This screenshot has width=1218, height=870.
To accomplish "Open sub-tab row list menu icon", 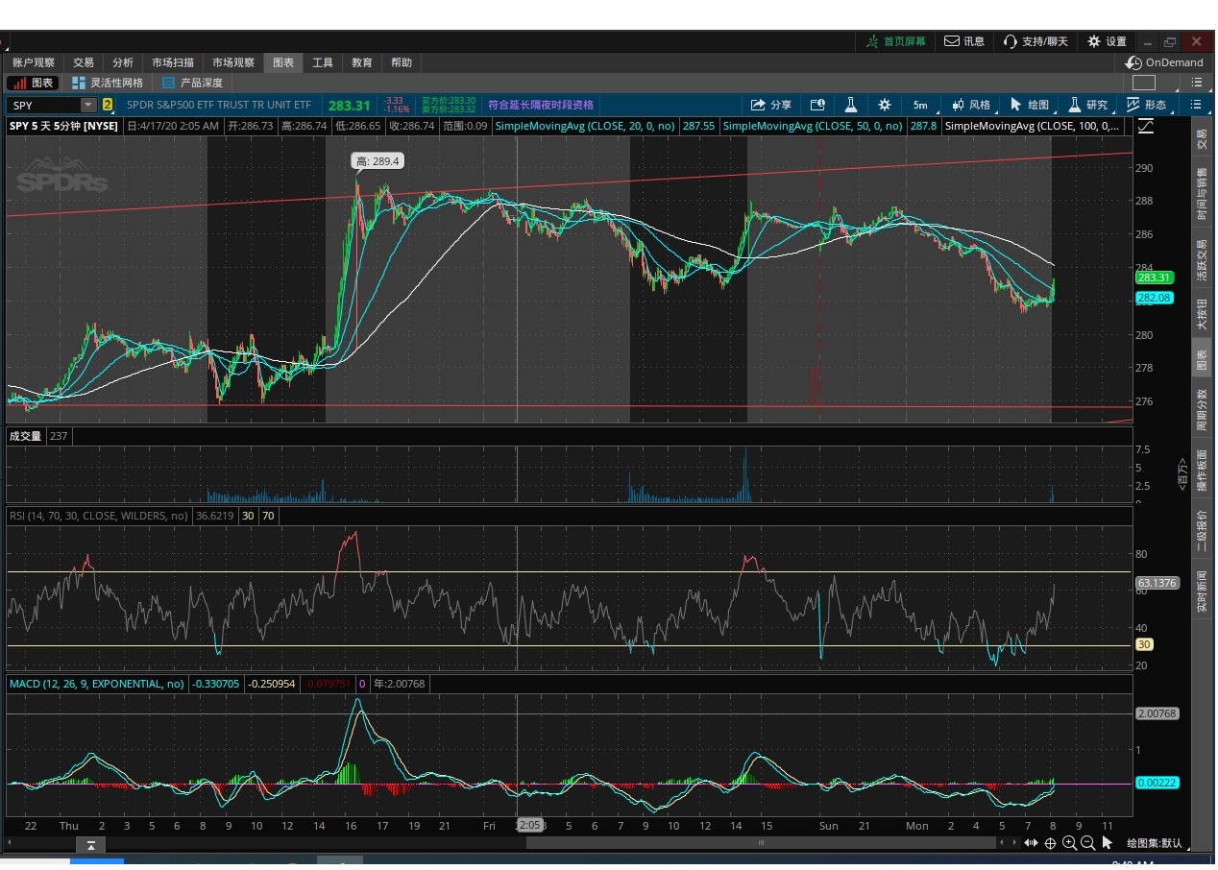I will (x=1196, y=84).
